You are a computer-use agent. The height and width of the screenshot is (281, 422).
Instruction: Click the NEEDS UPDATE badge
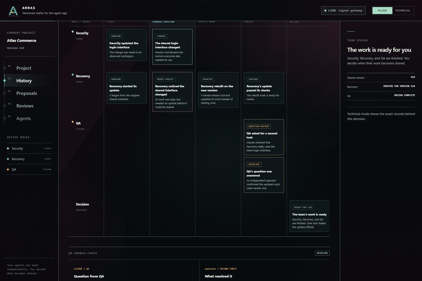click(165, 80)
